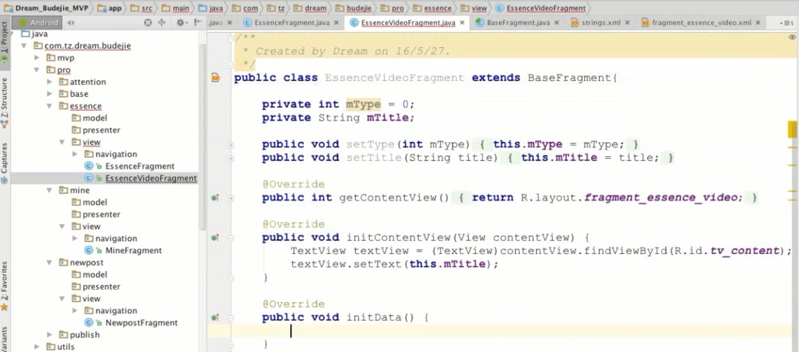
Task: Close the strings.xml tab
Action: click(x=627, y=22)
